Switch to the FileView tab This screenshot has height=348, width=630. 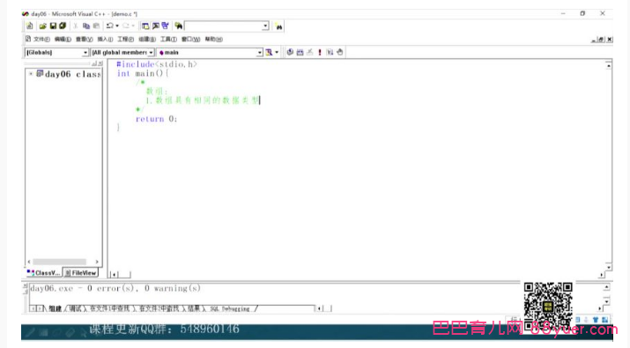tap(81, 273)
